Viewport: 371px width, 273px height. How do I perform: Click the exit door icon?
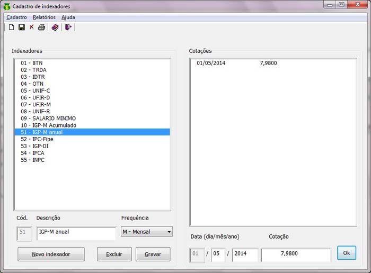tap(68, 28)
